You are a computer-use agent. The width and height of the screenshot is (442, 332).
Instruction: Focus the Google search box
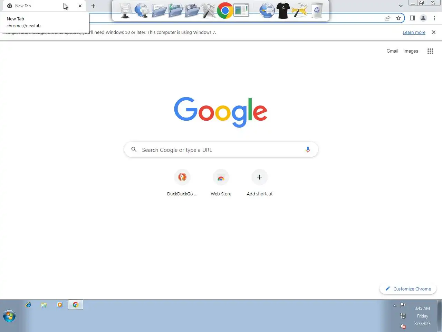coord(221,149)
